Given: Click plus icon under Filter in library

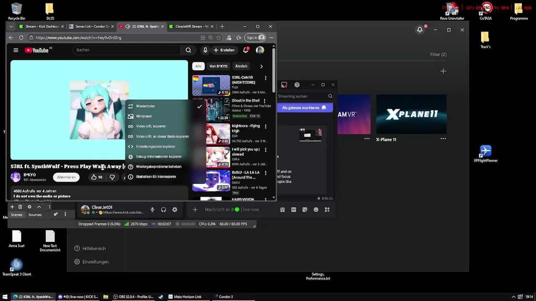Looking at the screenshot, I should (443, 71).
